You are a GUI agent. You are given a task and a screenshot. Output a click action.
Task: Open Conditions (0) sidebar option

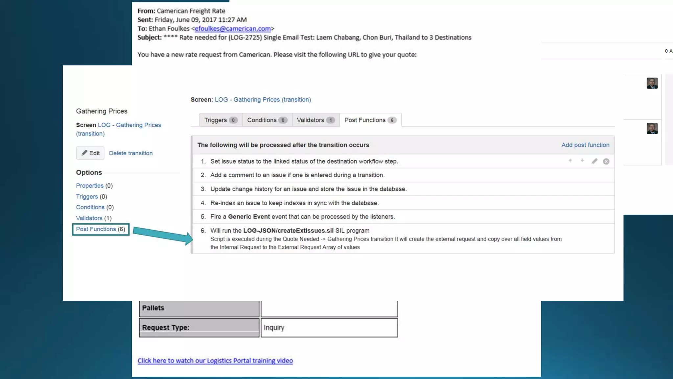point(95,207)
